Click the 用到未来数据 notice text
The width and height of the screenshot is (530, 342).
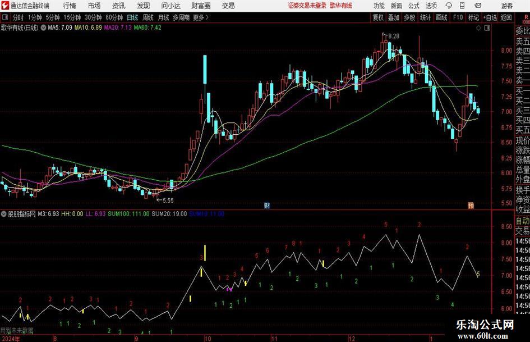coord(17,330)
